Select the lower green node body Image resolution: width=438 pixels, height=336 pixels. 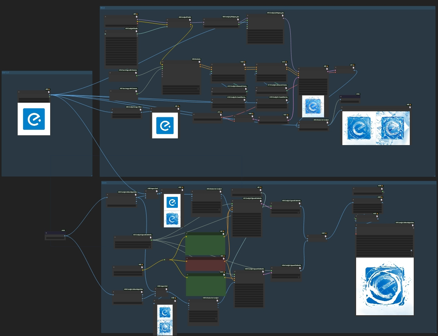(206, 286)
